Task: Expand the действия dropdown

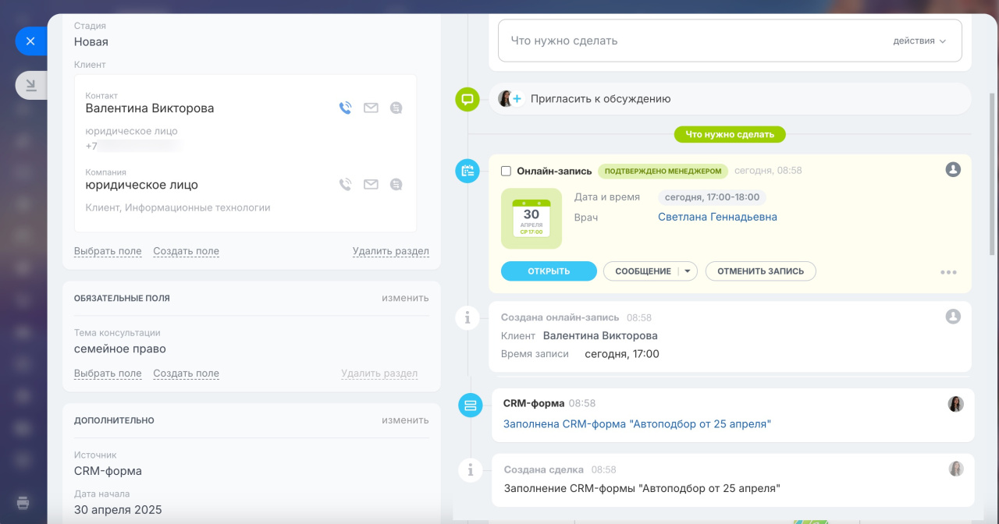Action: pyautogui.click(x=919, y=41)
